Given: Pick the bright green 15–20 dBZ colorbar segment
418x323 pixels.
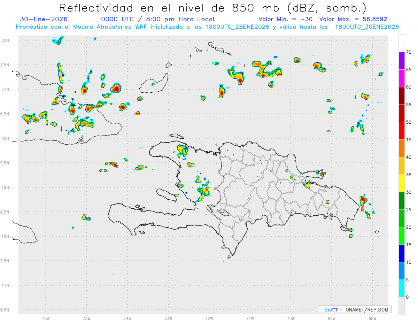Looking at the screenshot, I should (x=402, y=236).
